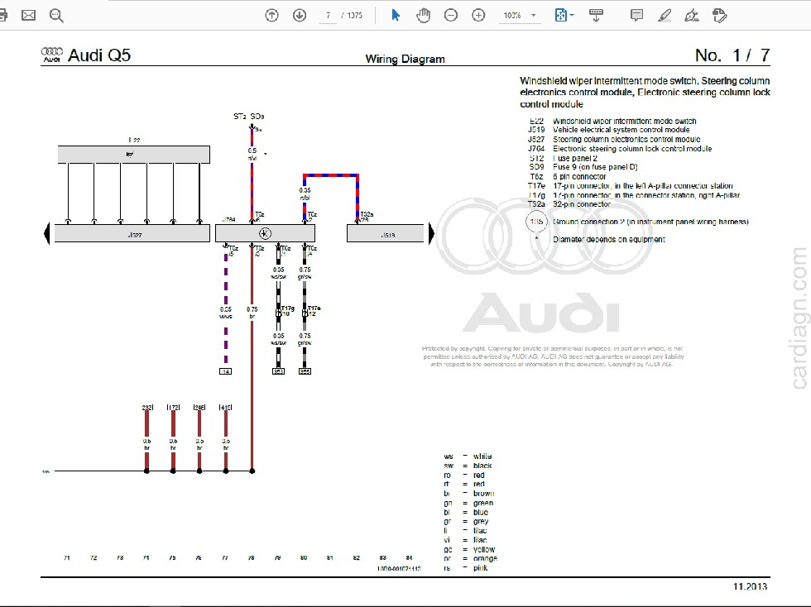Click the Audi rings logo beside Audi Q5
The width and height of the screenshot is (811, 607).
click(x=51, y=55)
